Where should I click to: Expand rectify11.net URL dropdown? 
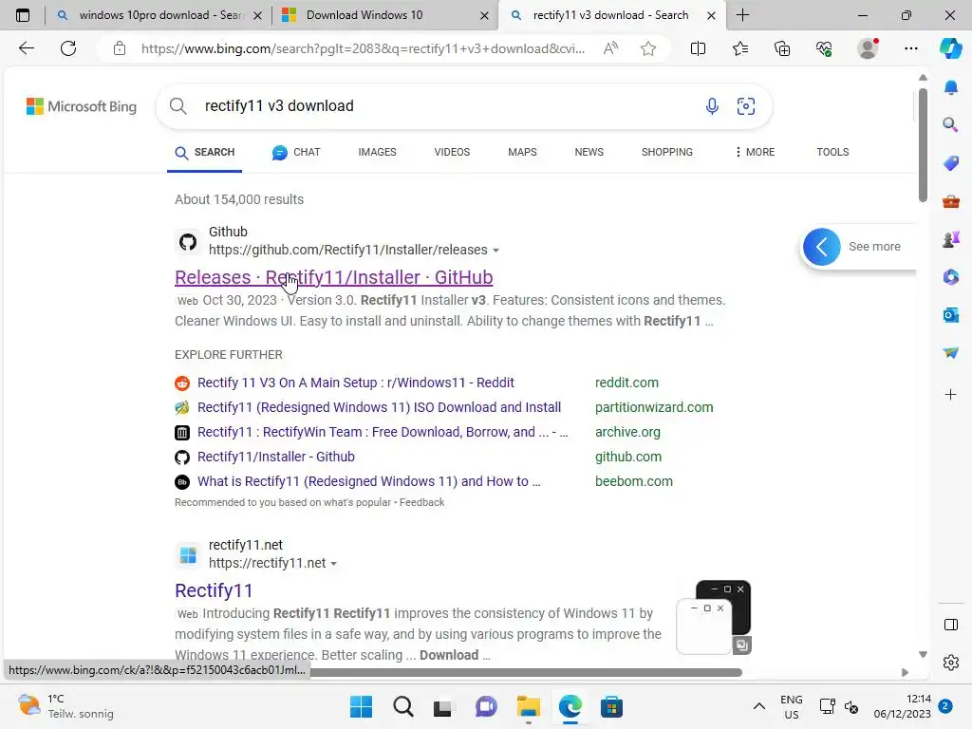click(x=334, y=564)
